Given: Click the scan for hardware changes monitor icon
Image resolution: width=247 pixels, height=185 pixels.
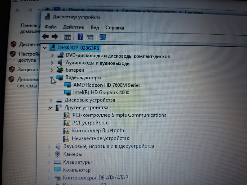Looking at the screenshot, I should (x=103, y=37).
